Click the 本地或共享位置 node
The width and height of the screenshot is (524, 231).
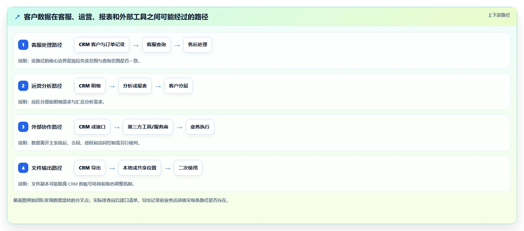[x=140, y=168]
